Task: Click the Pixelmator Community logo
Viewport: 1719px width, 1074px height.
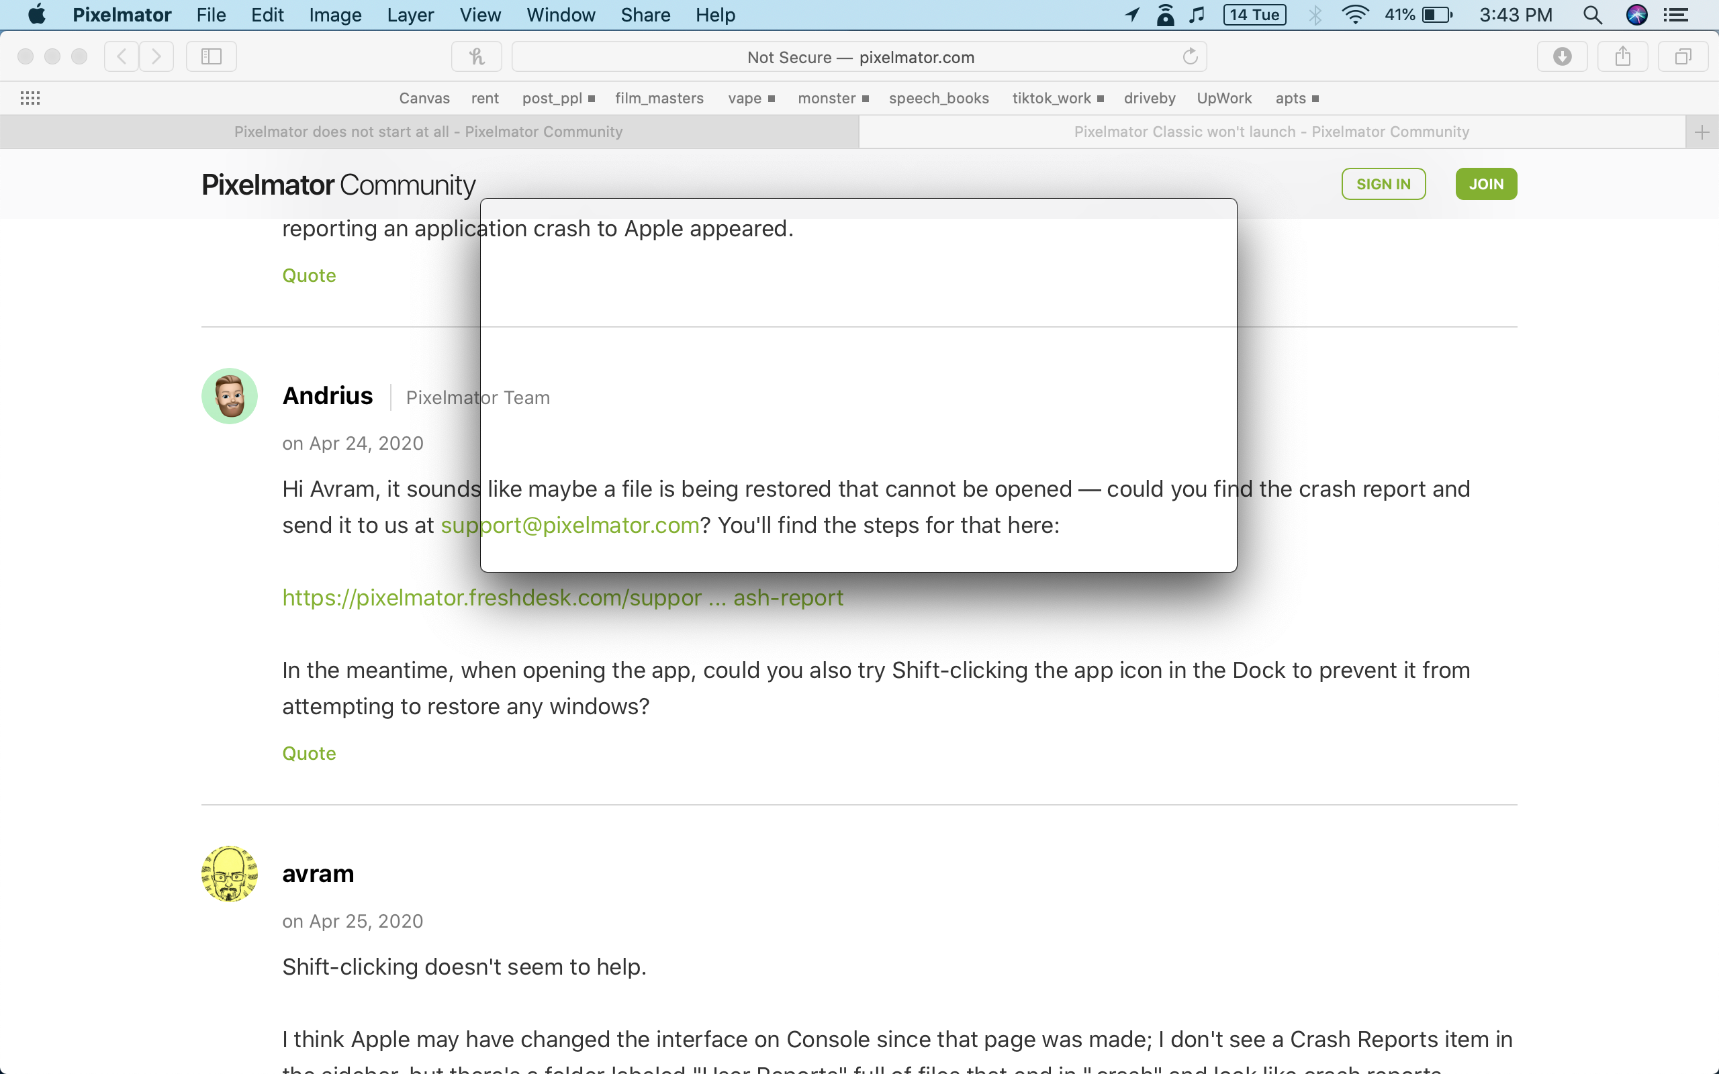Action: coord(338,185)
